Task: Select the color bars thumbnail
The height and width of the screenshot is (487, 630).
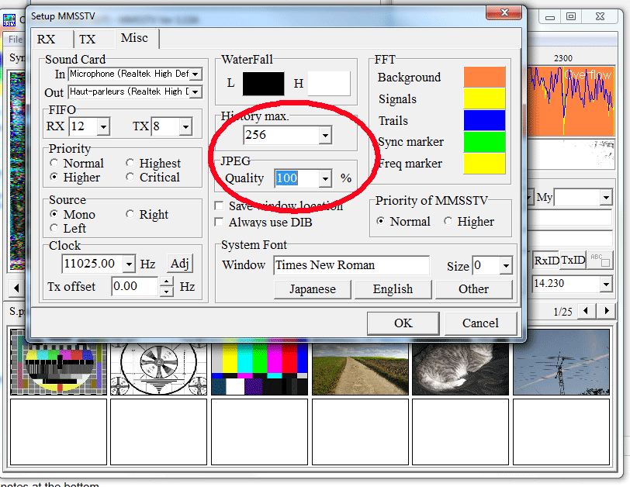Action: (260, 368)
